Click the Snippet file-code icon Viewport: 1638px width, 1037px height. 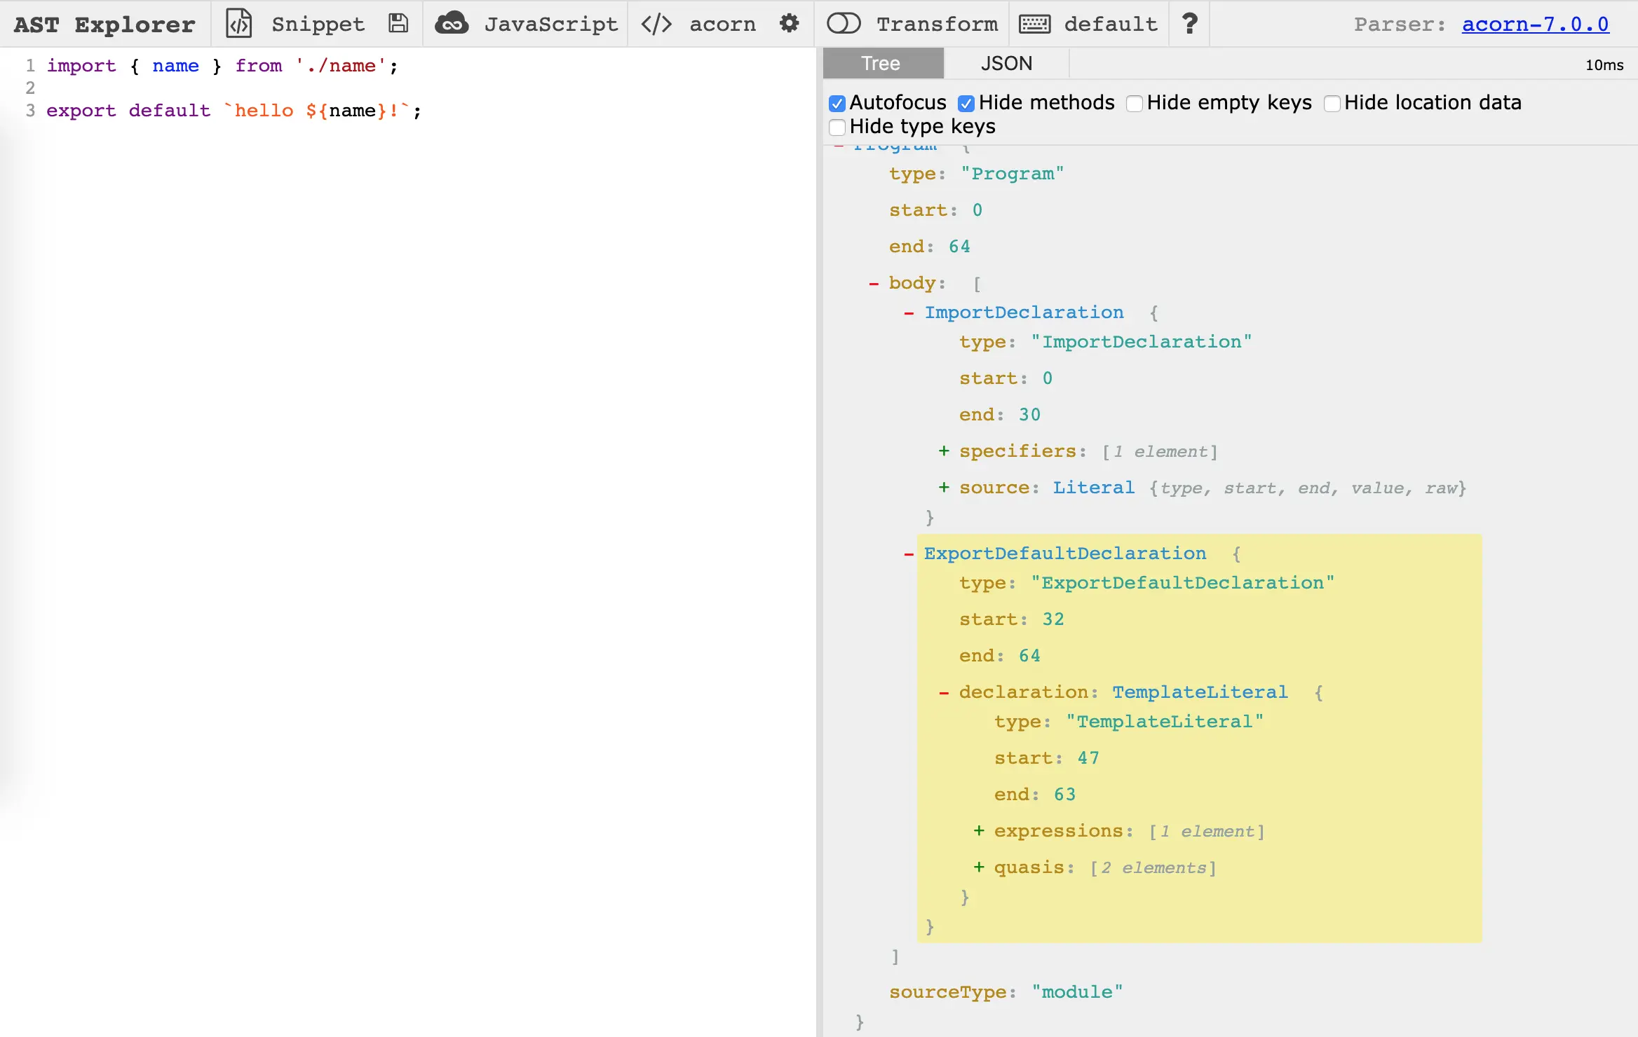point(238,24)
